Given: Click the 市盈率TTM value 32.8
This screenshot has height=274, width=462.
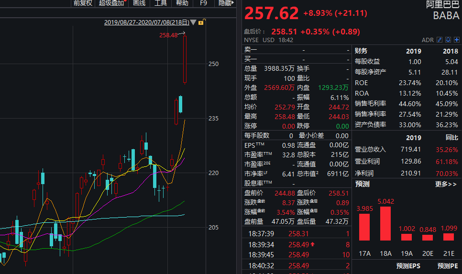Looking at the screenshot, I should pyautogui.click(x=288, y=154).
